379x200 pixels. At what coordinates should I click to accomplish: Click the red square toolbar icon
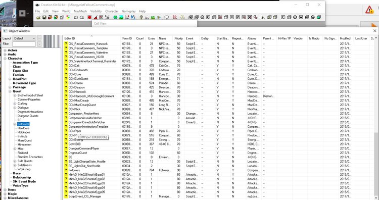tap(89, 17)
